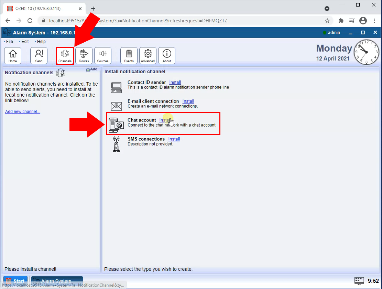Screen dimensions: 382x289
Task: Open the Home toolbar icon
Action: [13, 55]
